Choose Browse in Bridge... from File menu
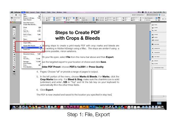This screenshot has height=136, width=177. 32,18
